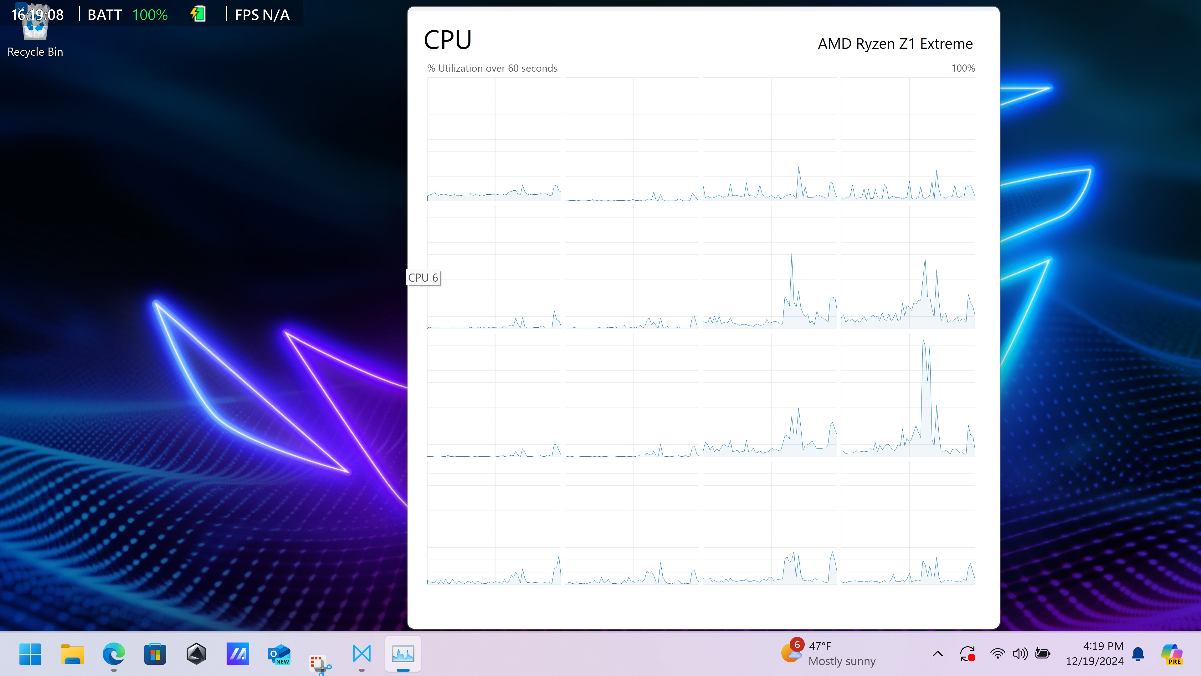Open the blue bowtie-shaped taskbar app
The width and height of the screenshot is (1201, 676).
pos(362,653)
